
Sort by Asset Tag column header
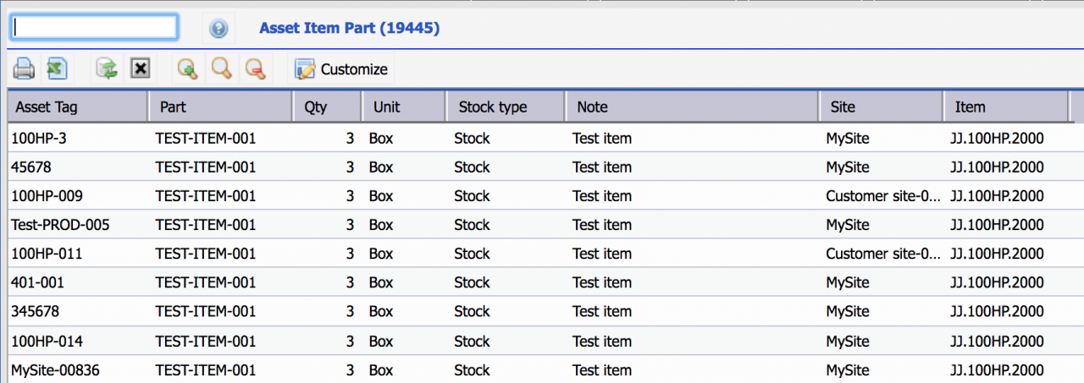[x=77, y=107]
